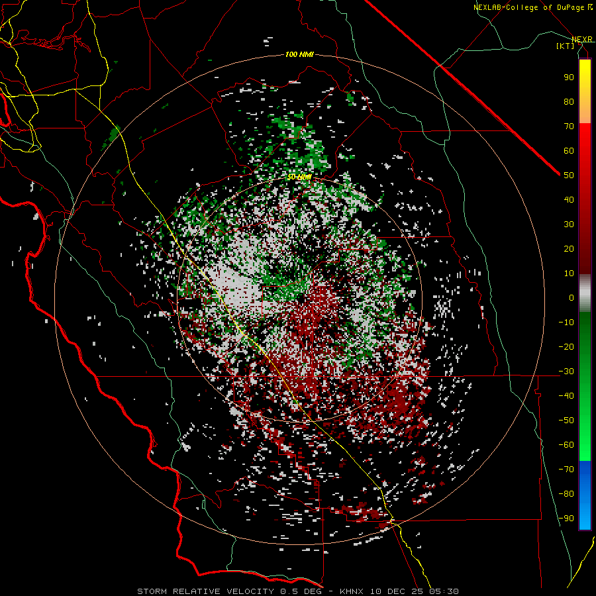Click the -70 scale value
This screenshot has height=596, width=596.
coord(566,470)
